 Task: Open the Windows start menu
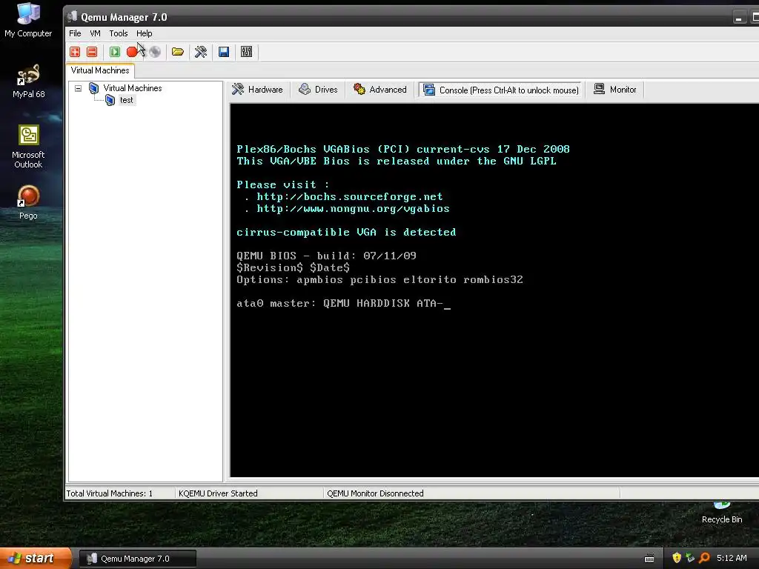point(36,559)
